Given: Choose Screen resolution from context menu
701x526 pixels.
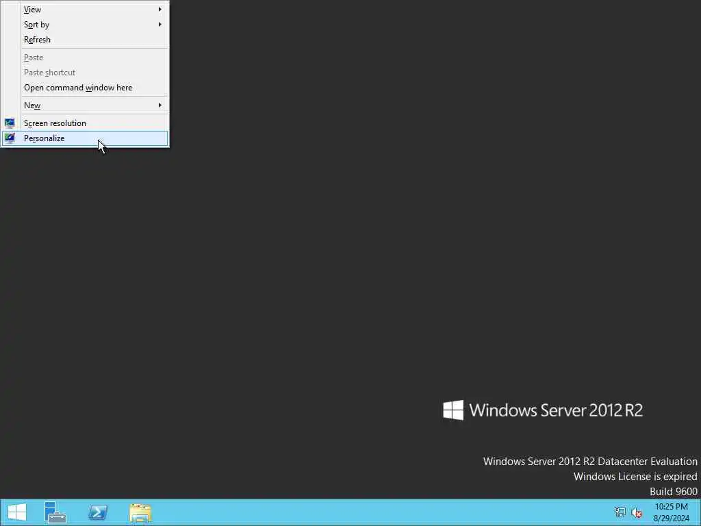Looking at the screenshot, I should [85, 123].
